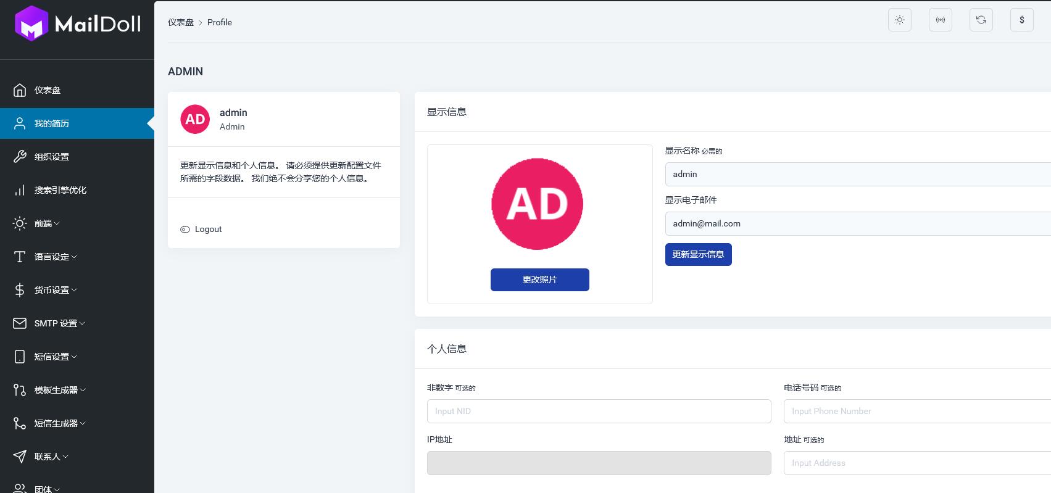Toggle light/dark theme sun icon
This screenshot has width=1051, height=493.
[x=899, y=20]
